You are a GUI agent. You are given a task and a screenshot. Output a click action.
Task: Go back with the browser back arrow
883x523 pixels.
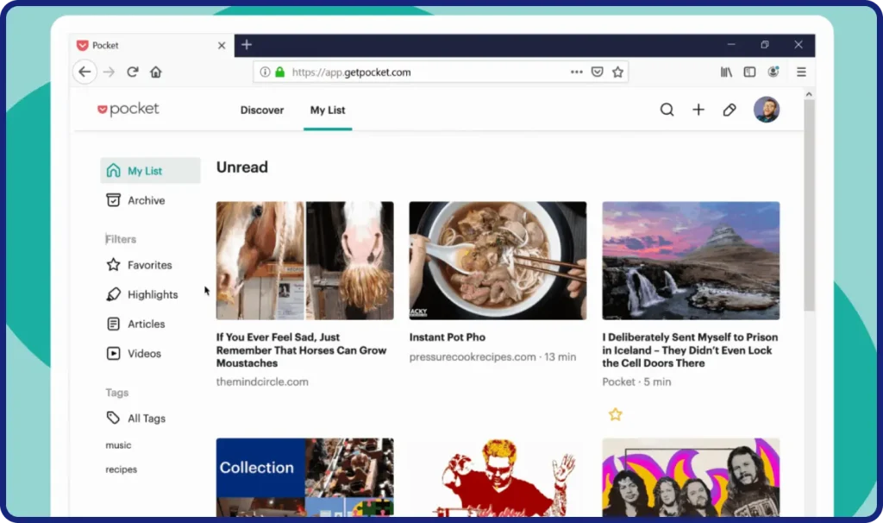tap(85, 72)
